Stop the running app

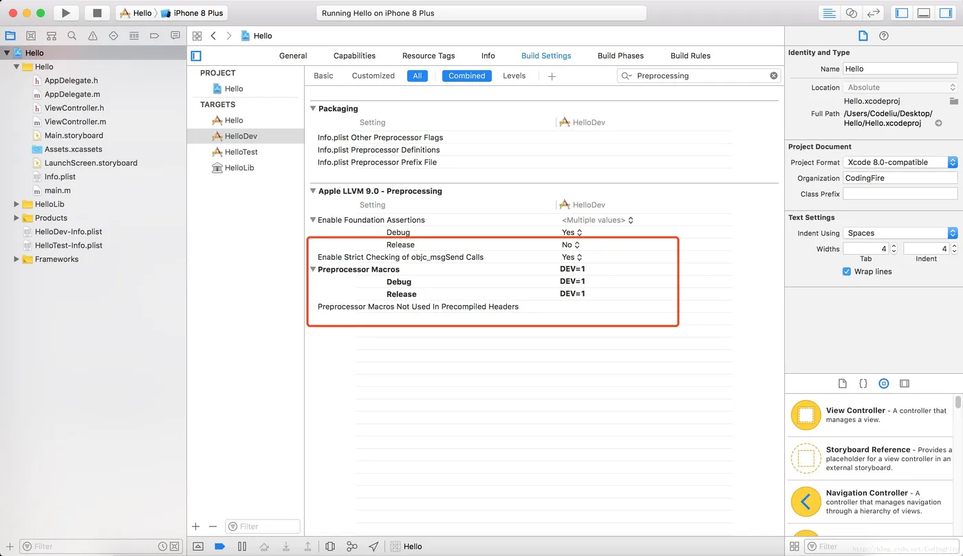[97, 13]
